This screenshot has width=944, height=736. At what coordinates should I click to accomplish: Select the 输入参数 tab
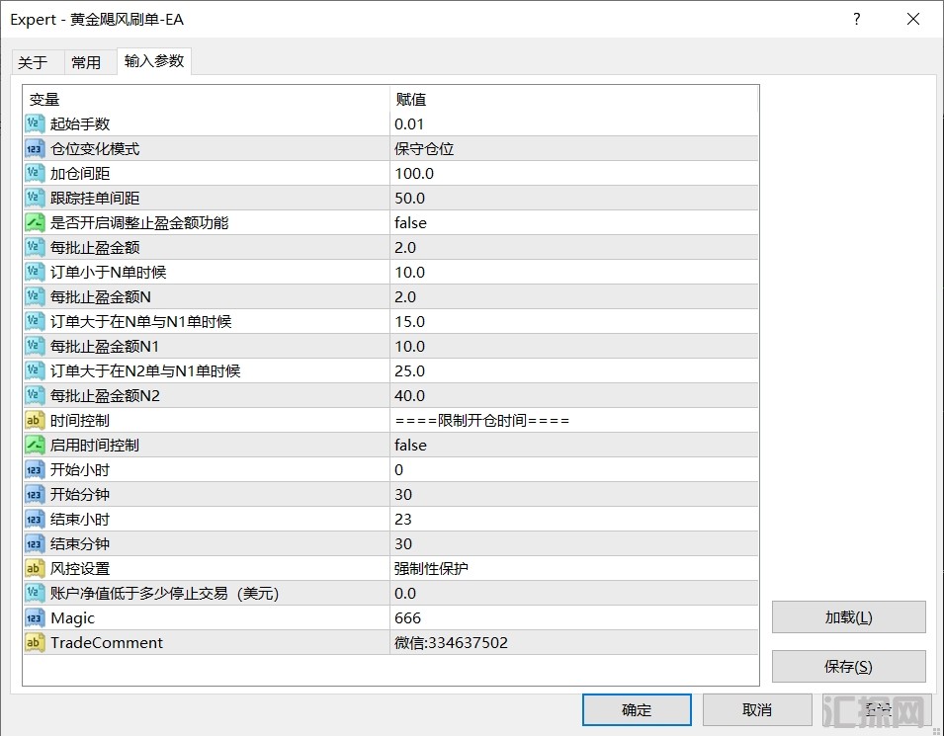(x=154, y=61)
